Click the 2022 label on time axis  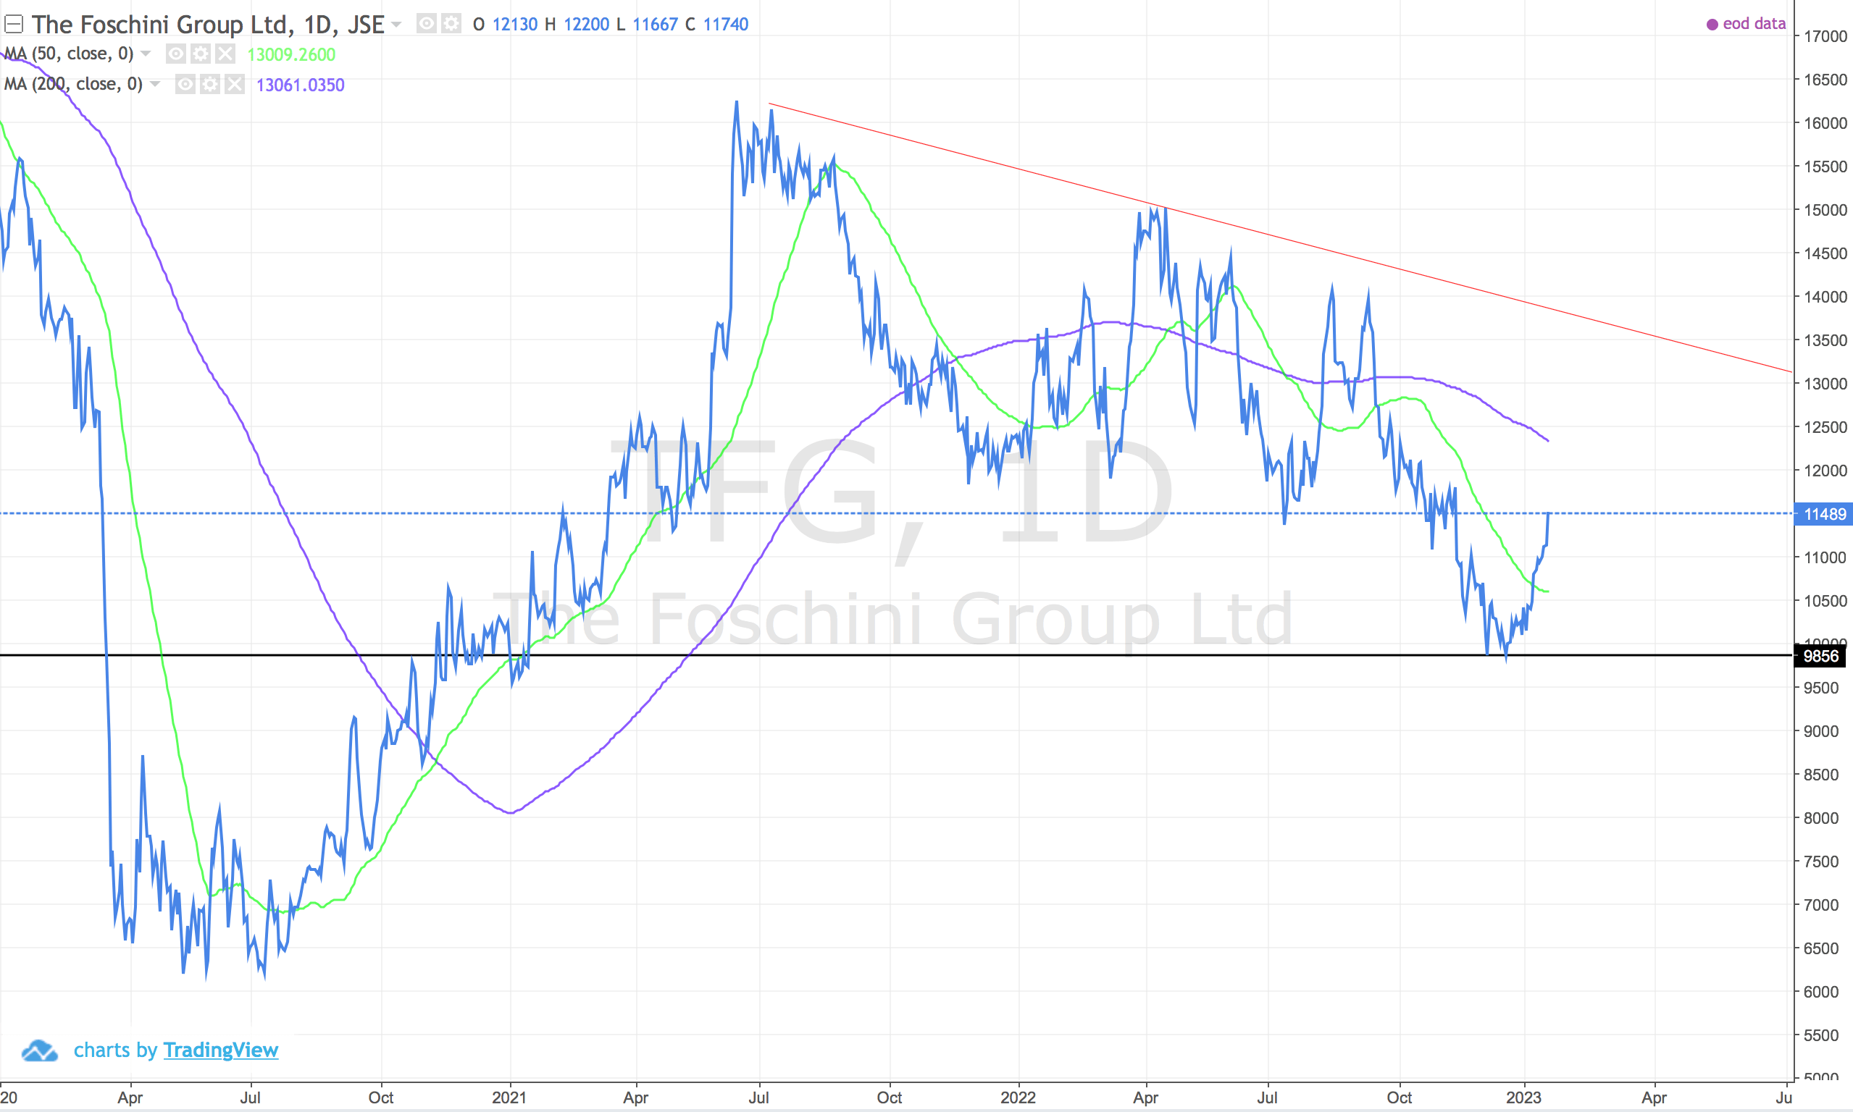tap(1018, 1098)
